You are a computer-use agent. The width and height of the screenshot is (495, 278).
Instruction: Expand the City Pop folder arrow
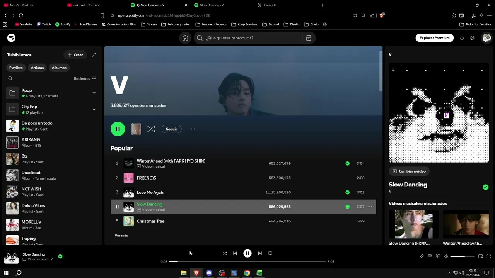(94, 110)
